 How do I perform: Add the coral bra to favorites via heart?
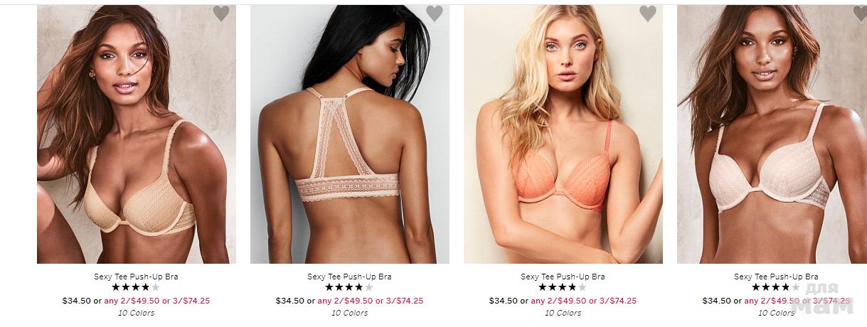coord(648,14)
